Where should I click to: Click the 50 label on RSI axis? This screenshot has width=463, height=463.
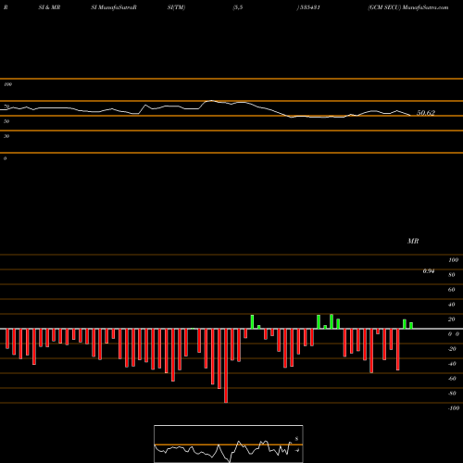(6, 121)
